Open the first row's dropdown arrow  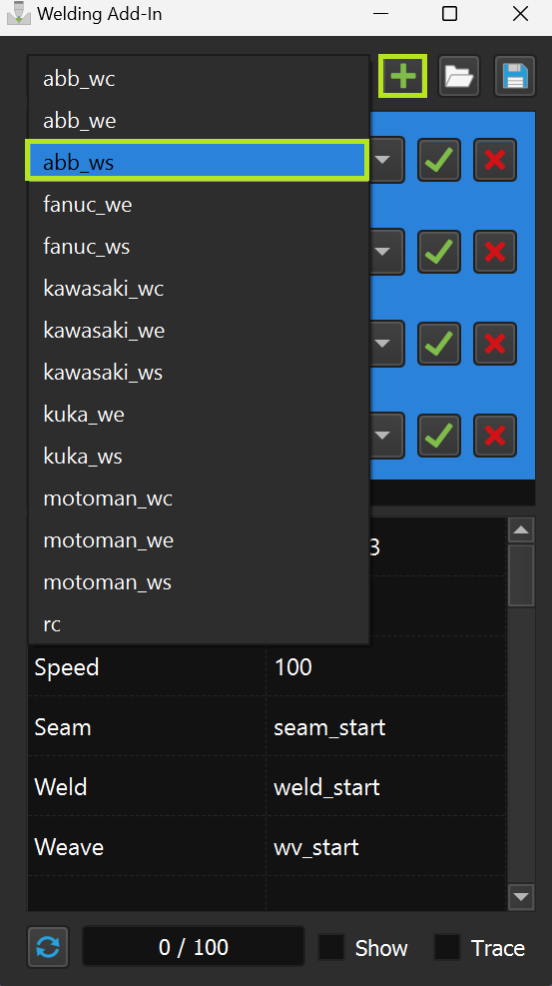(x=382, y=160)
